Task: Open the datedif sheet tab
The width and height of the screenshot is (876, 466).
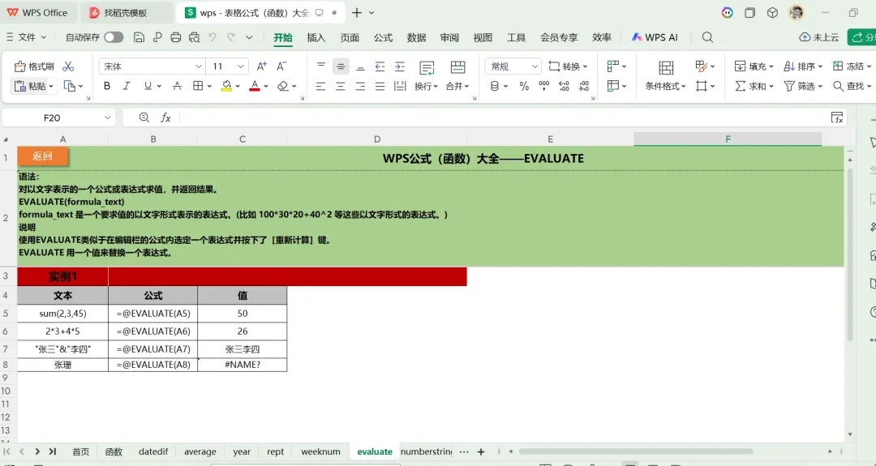Action: pos(153,451)
